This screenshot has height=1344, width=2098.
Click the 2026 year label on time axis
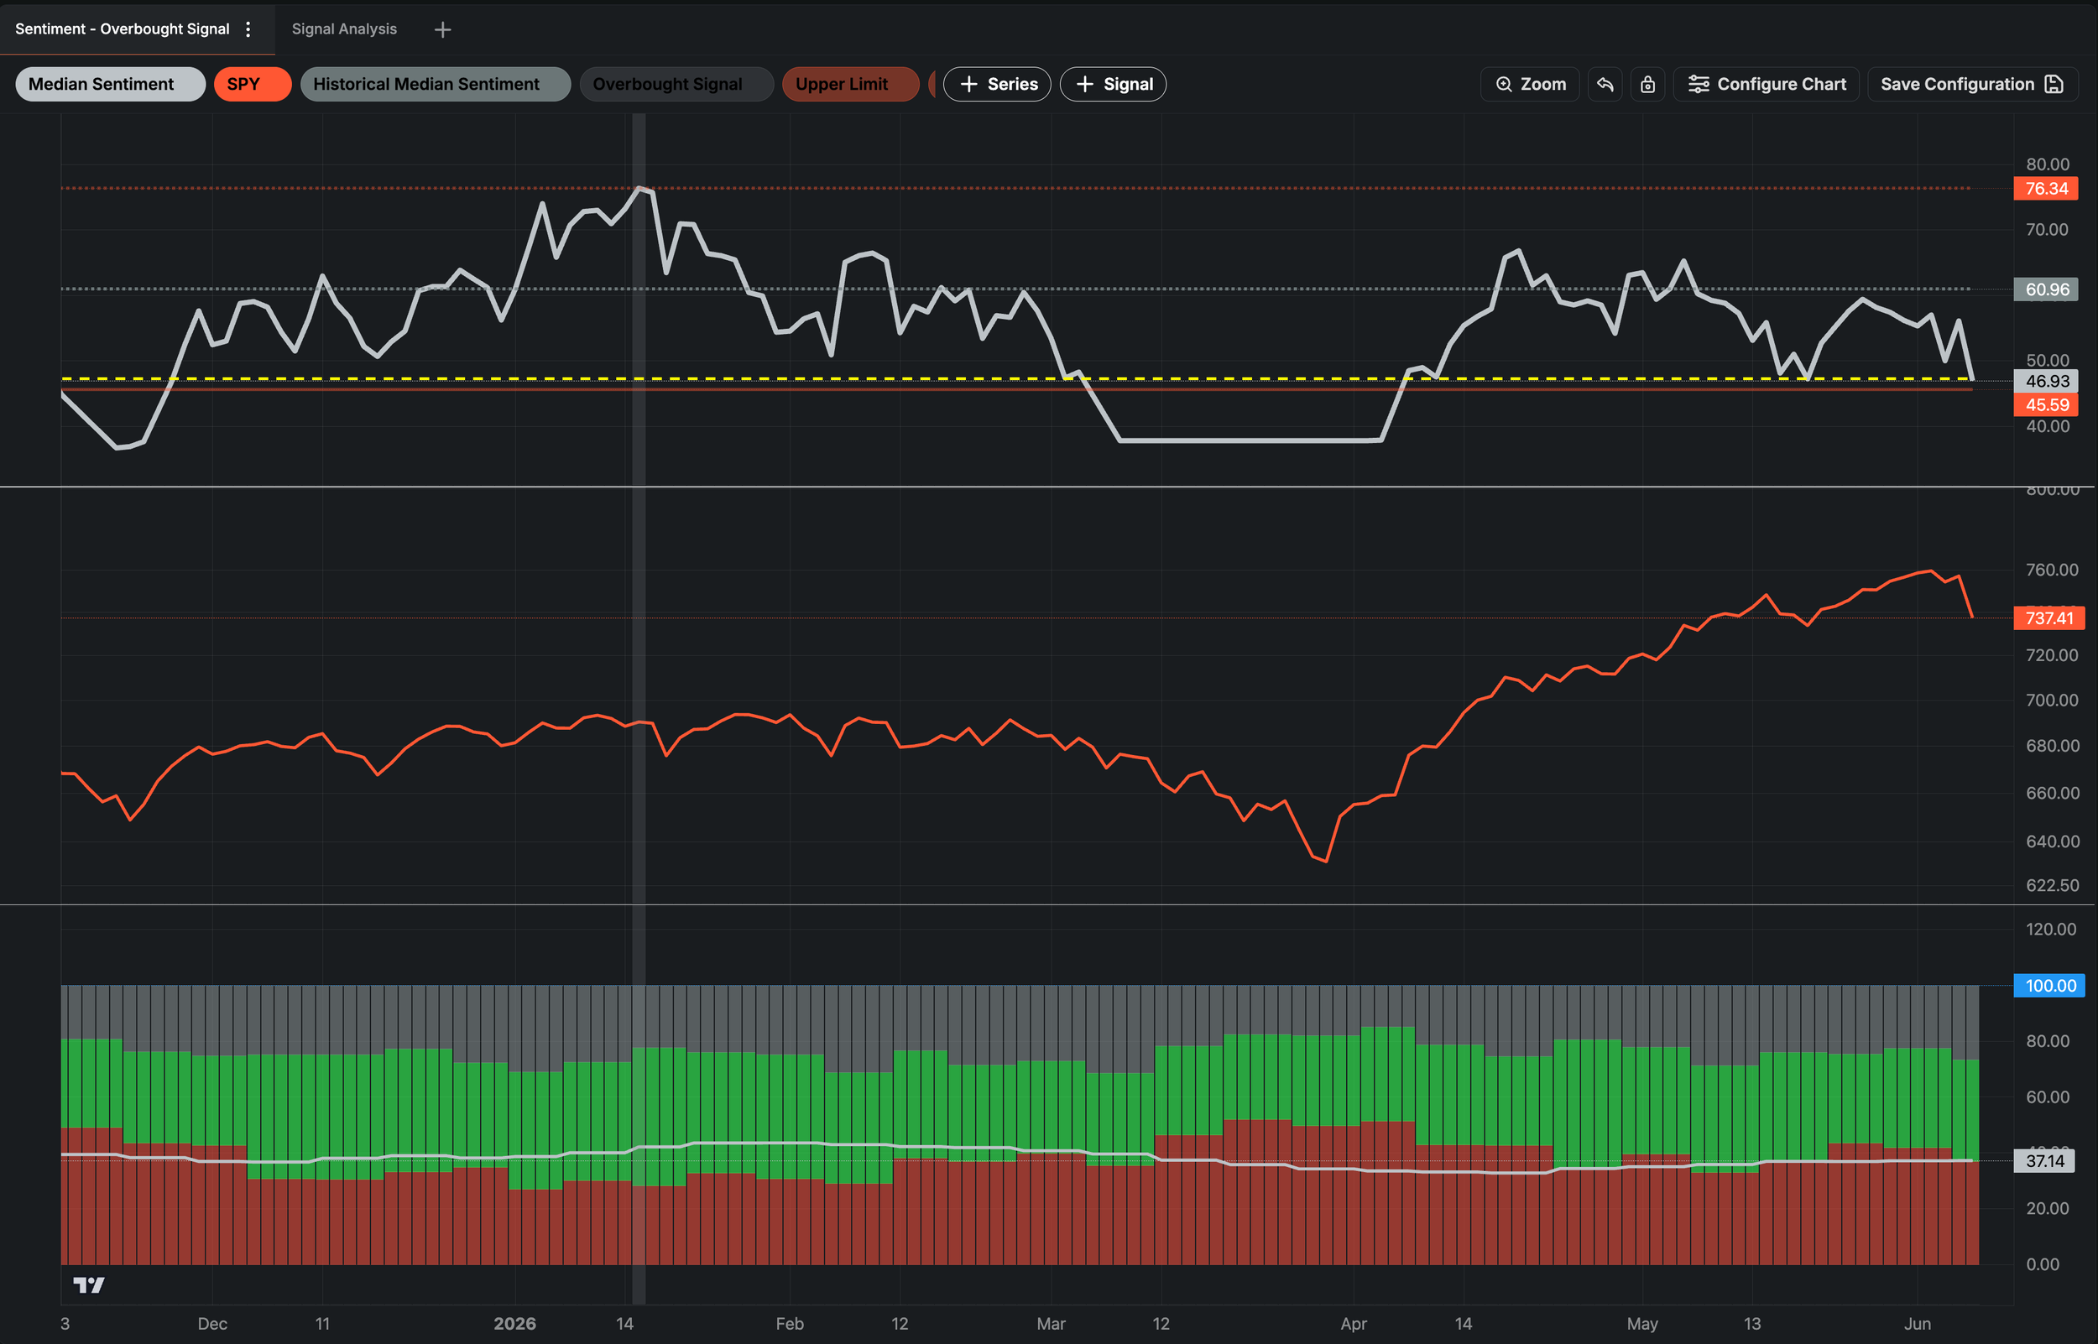pos(515,1323)
